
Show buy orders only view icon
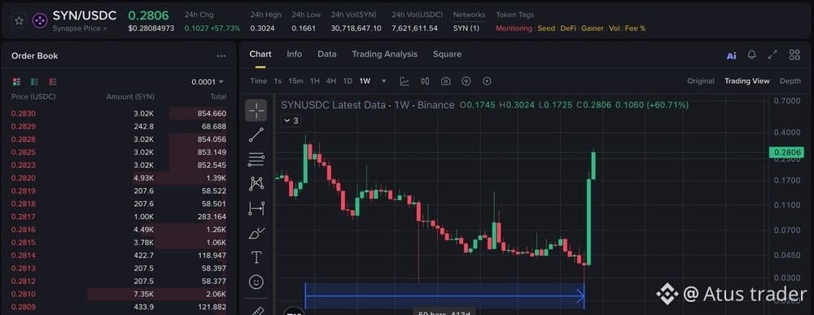point(34,81)
